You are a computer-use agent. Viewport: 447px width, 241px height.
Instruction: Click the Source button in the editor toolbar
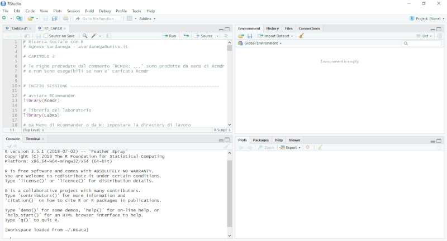(206, 36)
